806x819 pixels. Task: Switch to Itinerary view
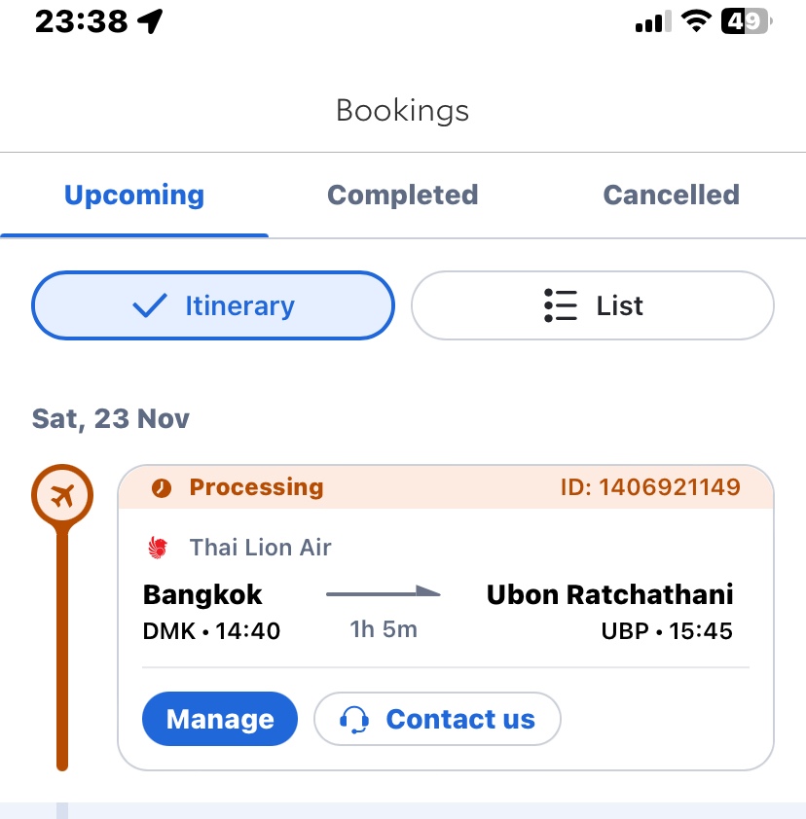coord(213,305)
